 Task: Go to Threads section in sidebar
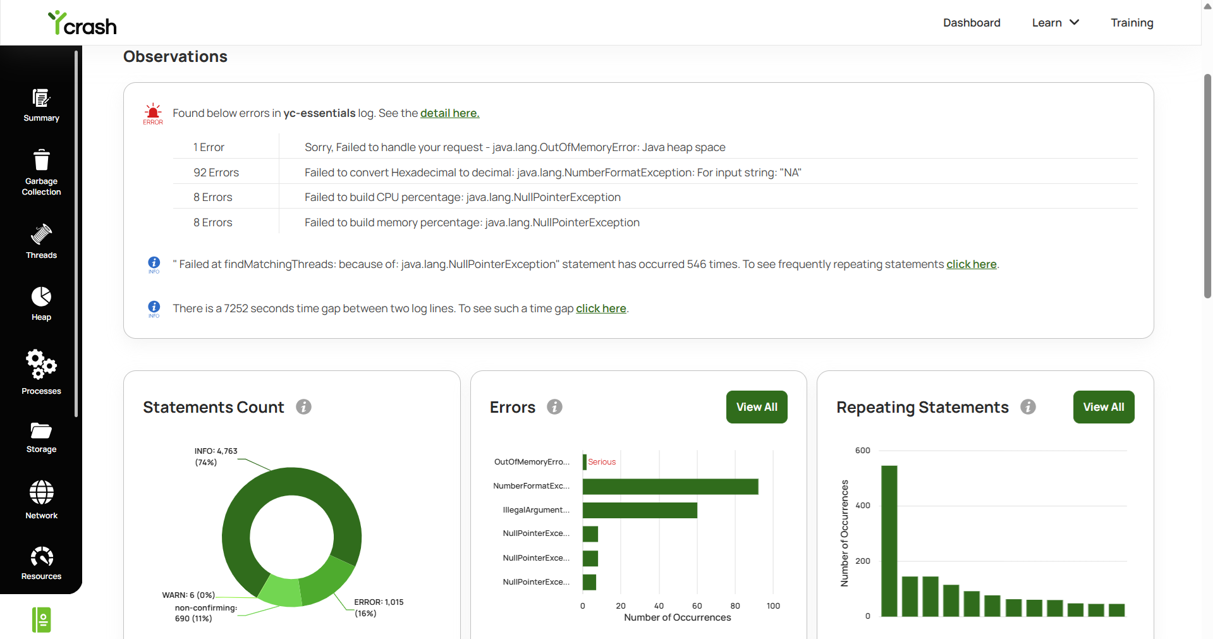click(41, 241)
